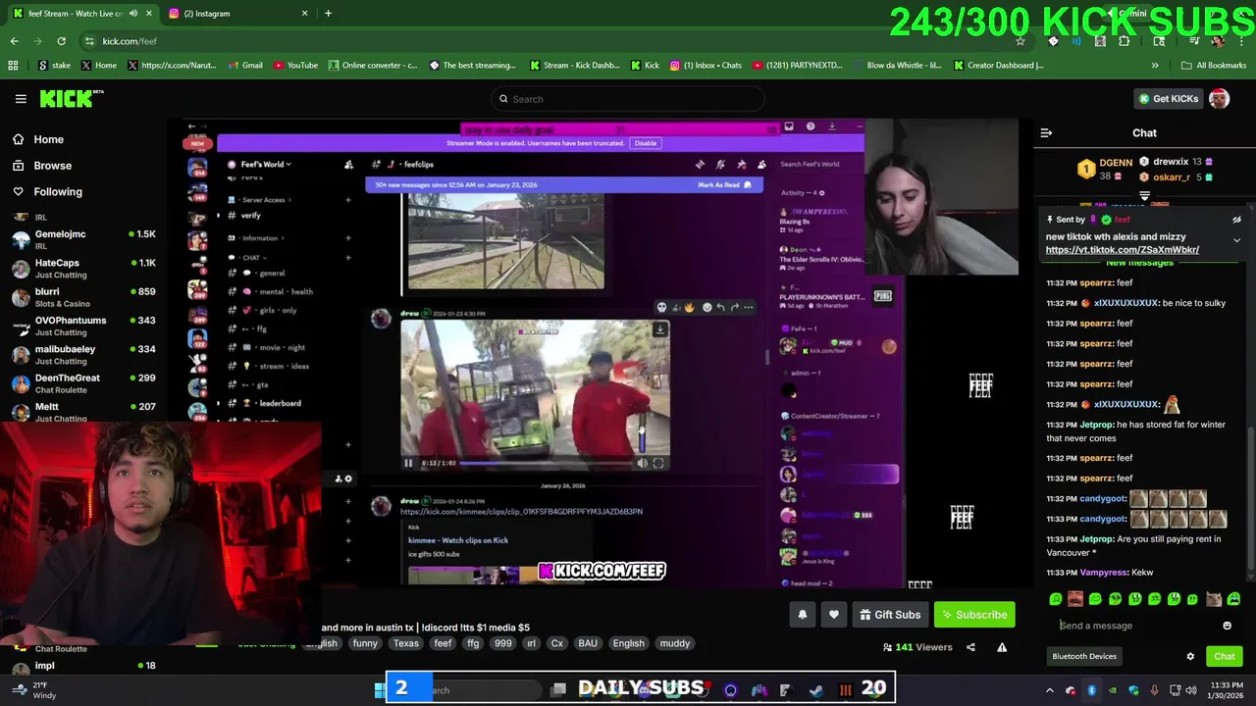This screenshot has width=1256, height=706.
Task: Open Chrome apps grid in bookmarks bar
Action: click(13, 66)
